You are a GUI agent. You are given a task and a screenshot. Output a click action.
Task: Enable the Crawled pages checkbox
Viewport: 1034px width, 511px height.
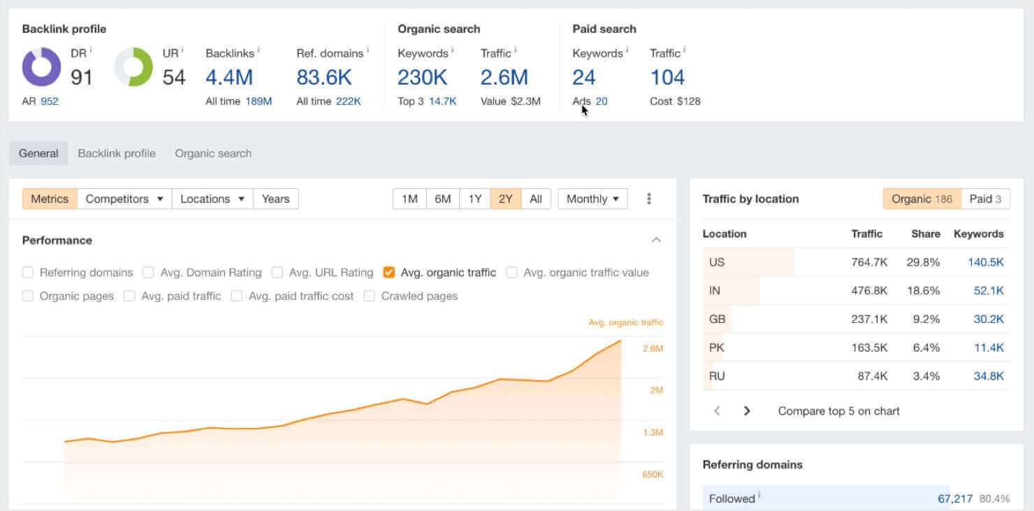pos(369,296)
